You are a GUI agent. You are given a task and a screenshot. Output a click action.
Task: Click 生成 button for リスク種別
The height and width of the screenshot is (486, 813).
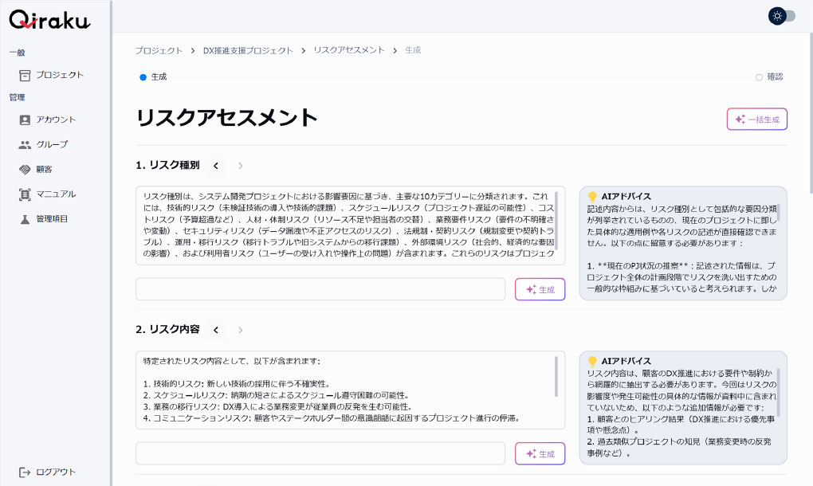540,289
